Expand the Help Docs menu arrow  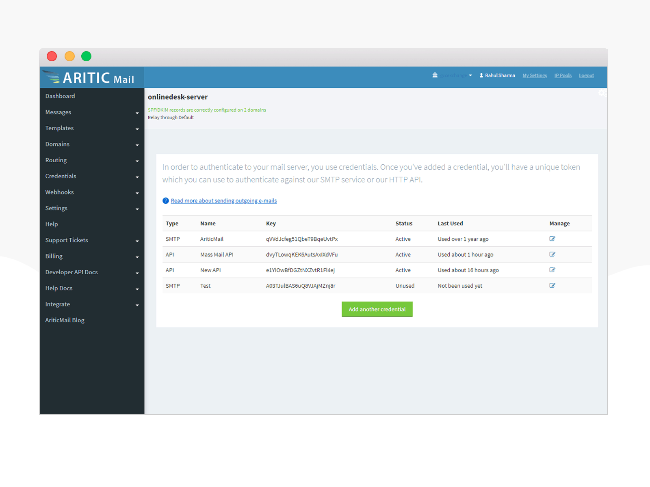click(137, 289)
